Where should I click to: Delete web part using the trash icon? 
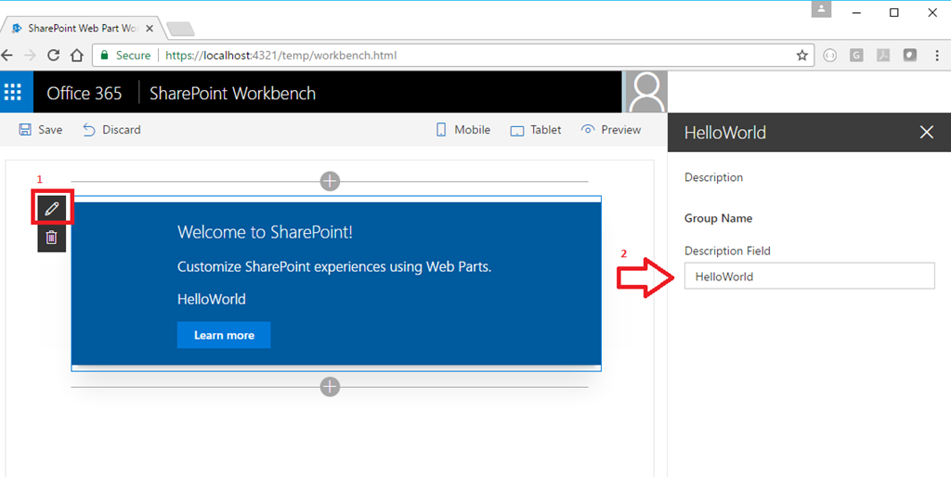pos(52,238)
